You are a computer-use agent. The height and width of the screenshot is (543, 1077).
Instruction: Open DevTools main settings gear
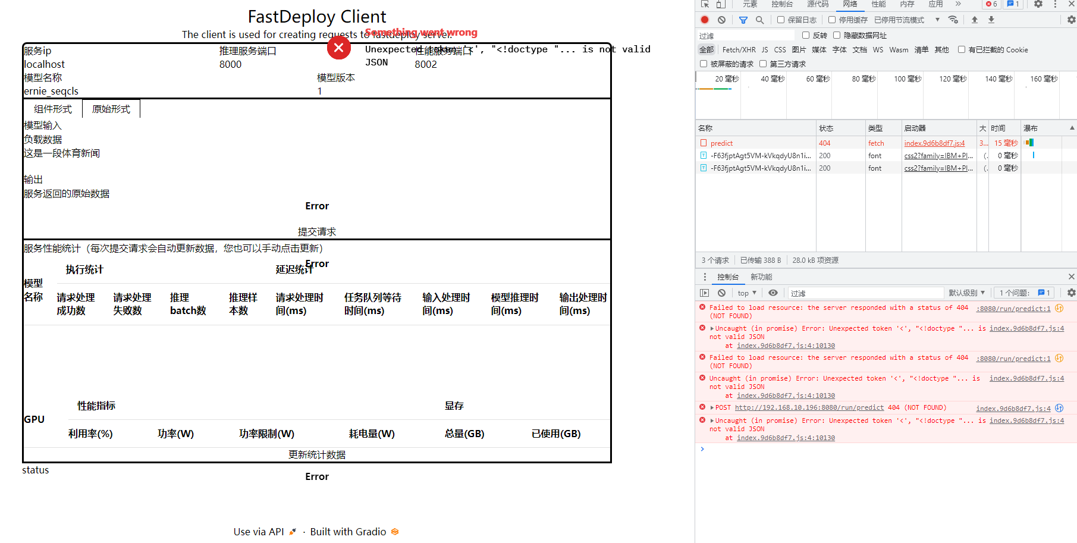coord(1038,4)
